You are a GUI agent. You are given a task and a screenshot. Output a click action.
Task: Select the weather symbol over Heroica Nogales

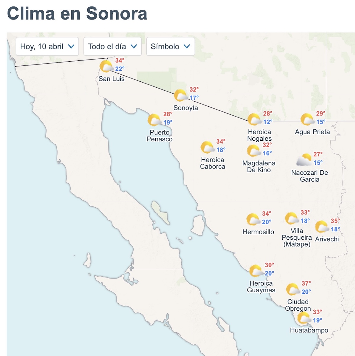coord(253,120)
